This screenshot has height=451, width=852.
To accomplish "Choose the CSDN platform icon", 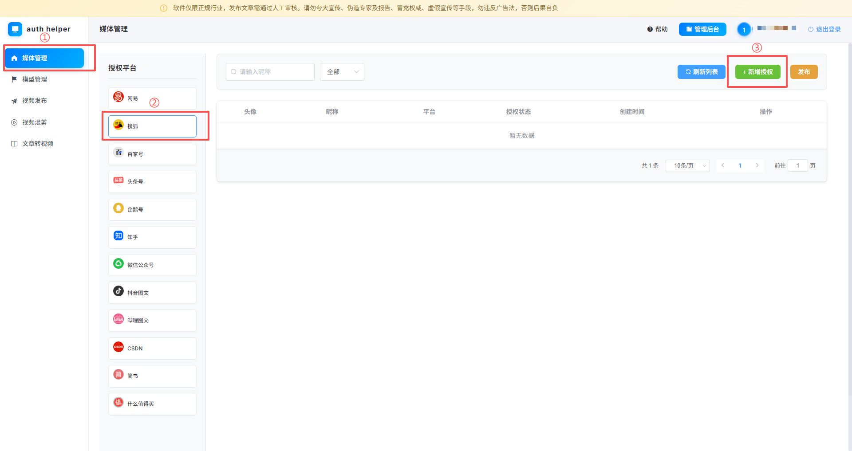I will coord(118,347).
